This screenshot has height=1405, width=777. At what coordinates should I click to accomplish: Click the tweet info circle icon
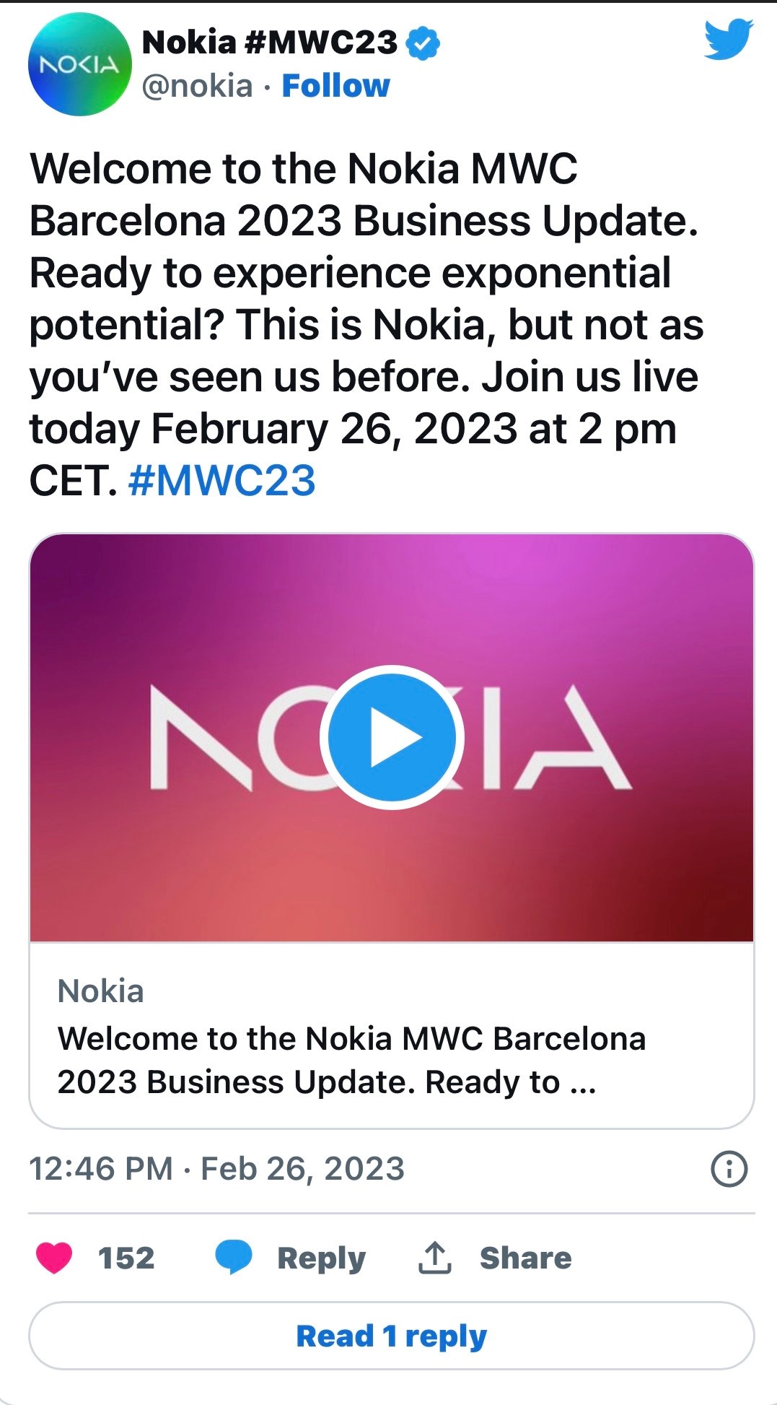729,1169
